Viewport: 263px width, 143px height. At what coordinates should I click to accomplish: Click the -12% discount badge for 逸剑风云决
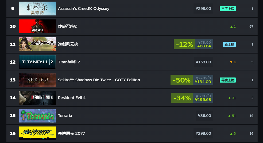point(184,44)
